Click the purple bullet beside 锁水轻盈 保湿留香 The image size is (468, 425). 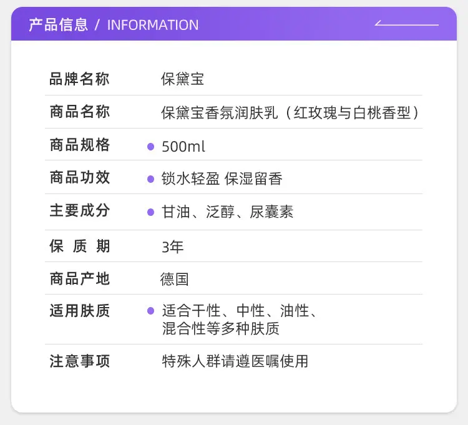(x=151, y=179)
